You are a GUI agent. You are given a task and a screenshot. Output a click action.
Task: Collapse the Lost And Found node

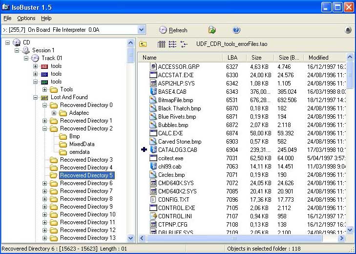[x=36, y=98]
